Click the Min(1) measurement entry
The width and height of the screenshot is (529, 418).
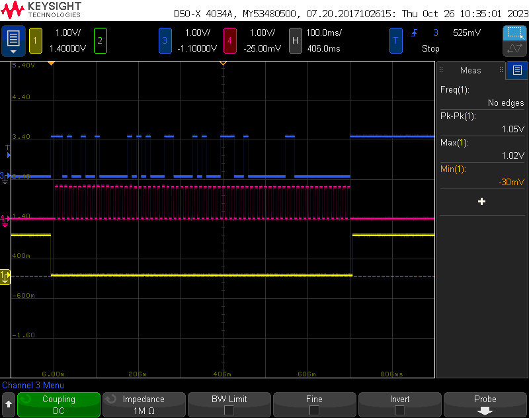(x=481, y=175)
